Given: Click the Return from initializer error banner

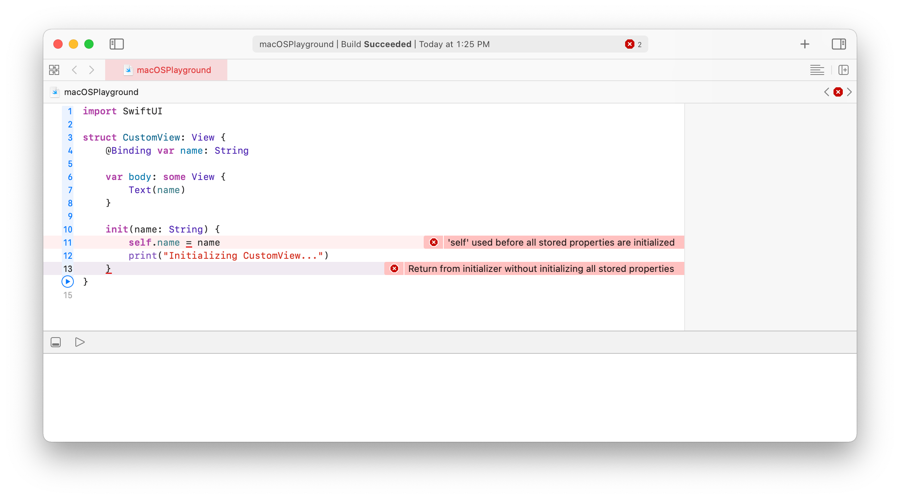Looking at the screenshot, I should coord(540,269).
